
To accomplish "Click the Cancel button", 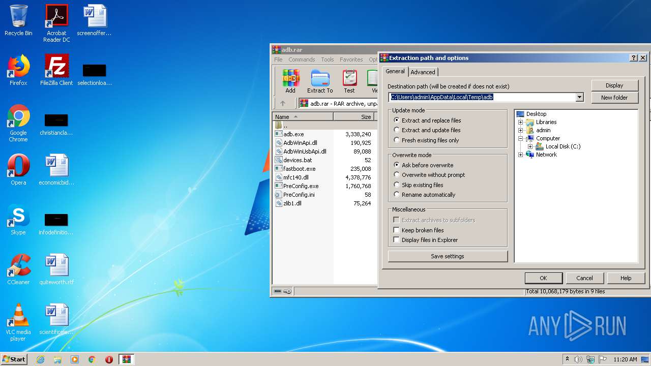I will click(x=584, y=278).
